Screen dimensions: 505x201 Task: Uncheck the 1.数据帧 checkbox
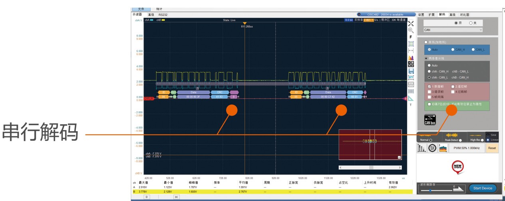(x=429, y=86)
